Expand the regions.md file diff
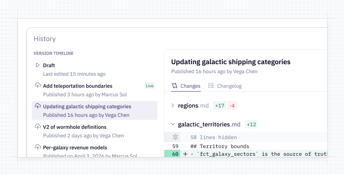The width and height of the screenshot is (344, 175). [x=173, y=105]
